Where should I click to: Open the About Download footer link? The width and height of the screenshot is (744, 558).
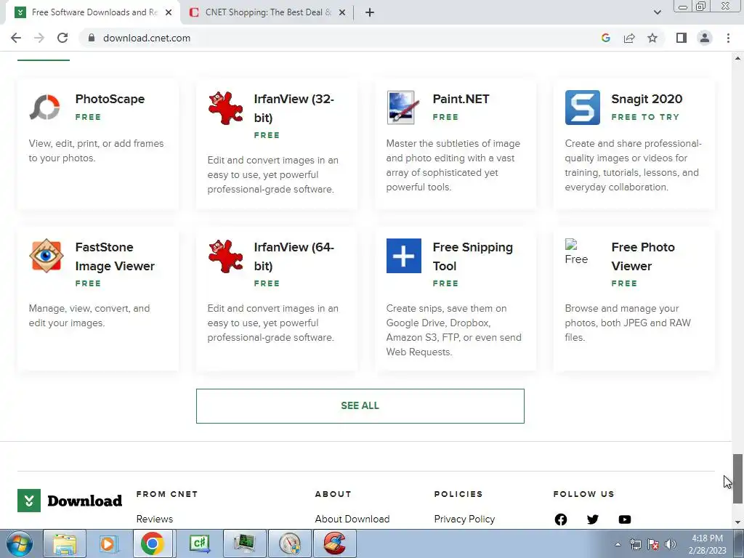(x=352, y=519)
